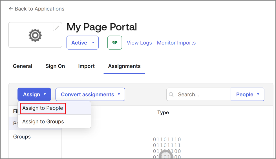Screen dimensions: 276x159
Task: Click the green handshake icon button
Action: [x=114, y=43]
